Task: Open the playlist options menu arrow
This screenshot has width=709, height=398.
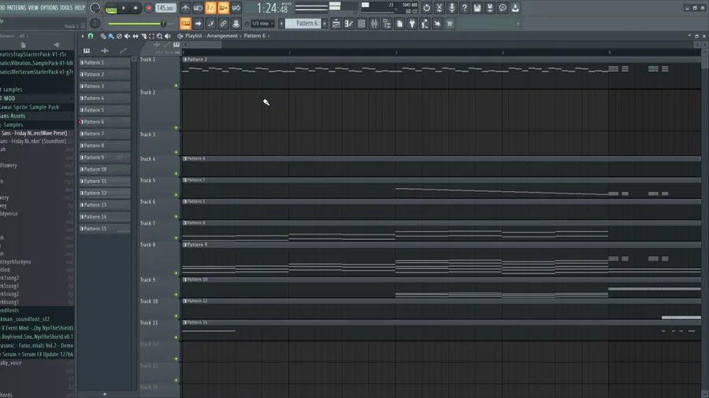Action: [82, 36]
